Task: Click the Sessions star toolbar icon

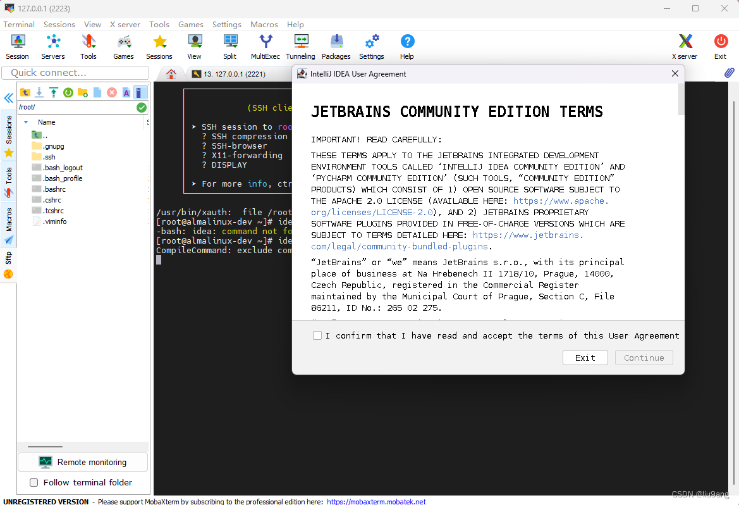Action: (159, 47)
